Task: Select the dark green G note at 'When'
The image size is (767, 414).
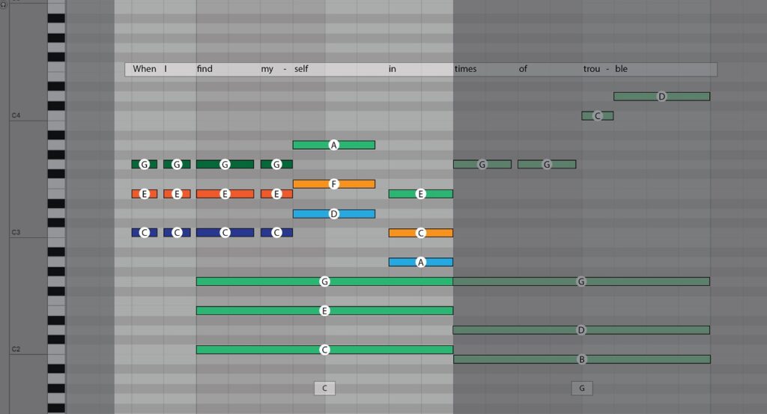Action: coord(145,164)
